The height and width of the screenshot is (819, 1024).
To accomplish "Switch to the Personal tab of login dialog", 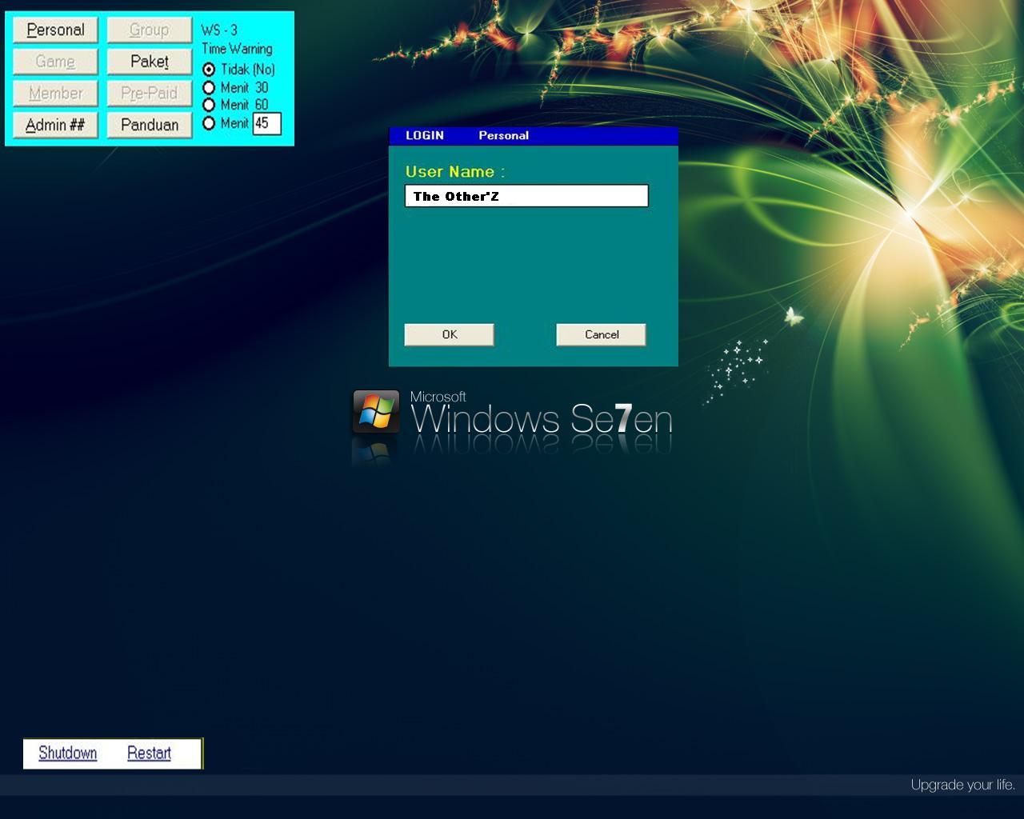I will coord(503,135).
